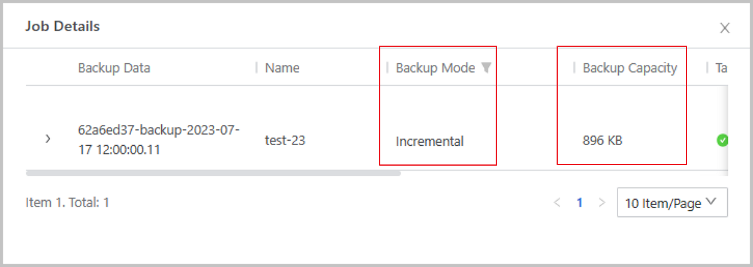Close the Job Details dialog
Screen dimensions: 753x267
click(x=725, y=28)
